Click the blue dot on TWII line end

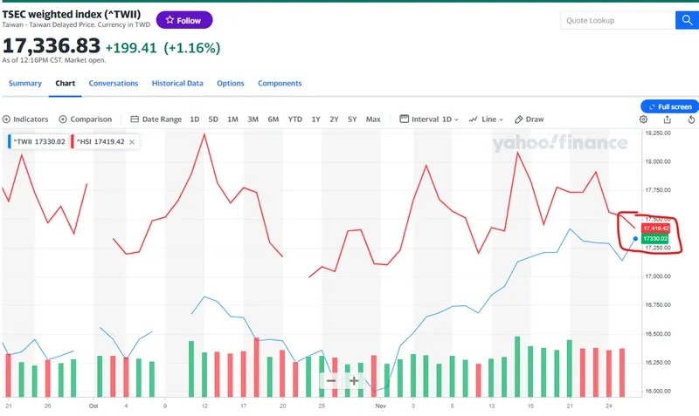pyautogui.click(x=635, y=239)
